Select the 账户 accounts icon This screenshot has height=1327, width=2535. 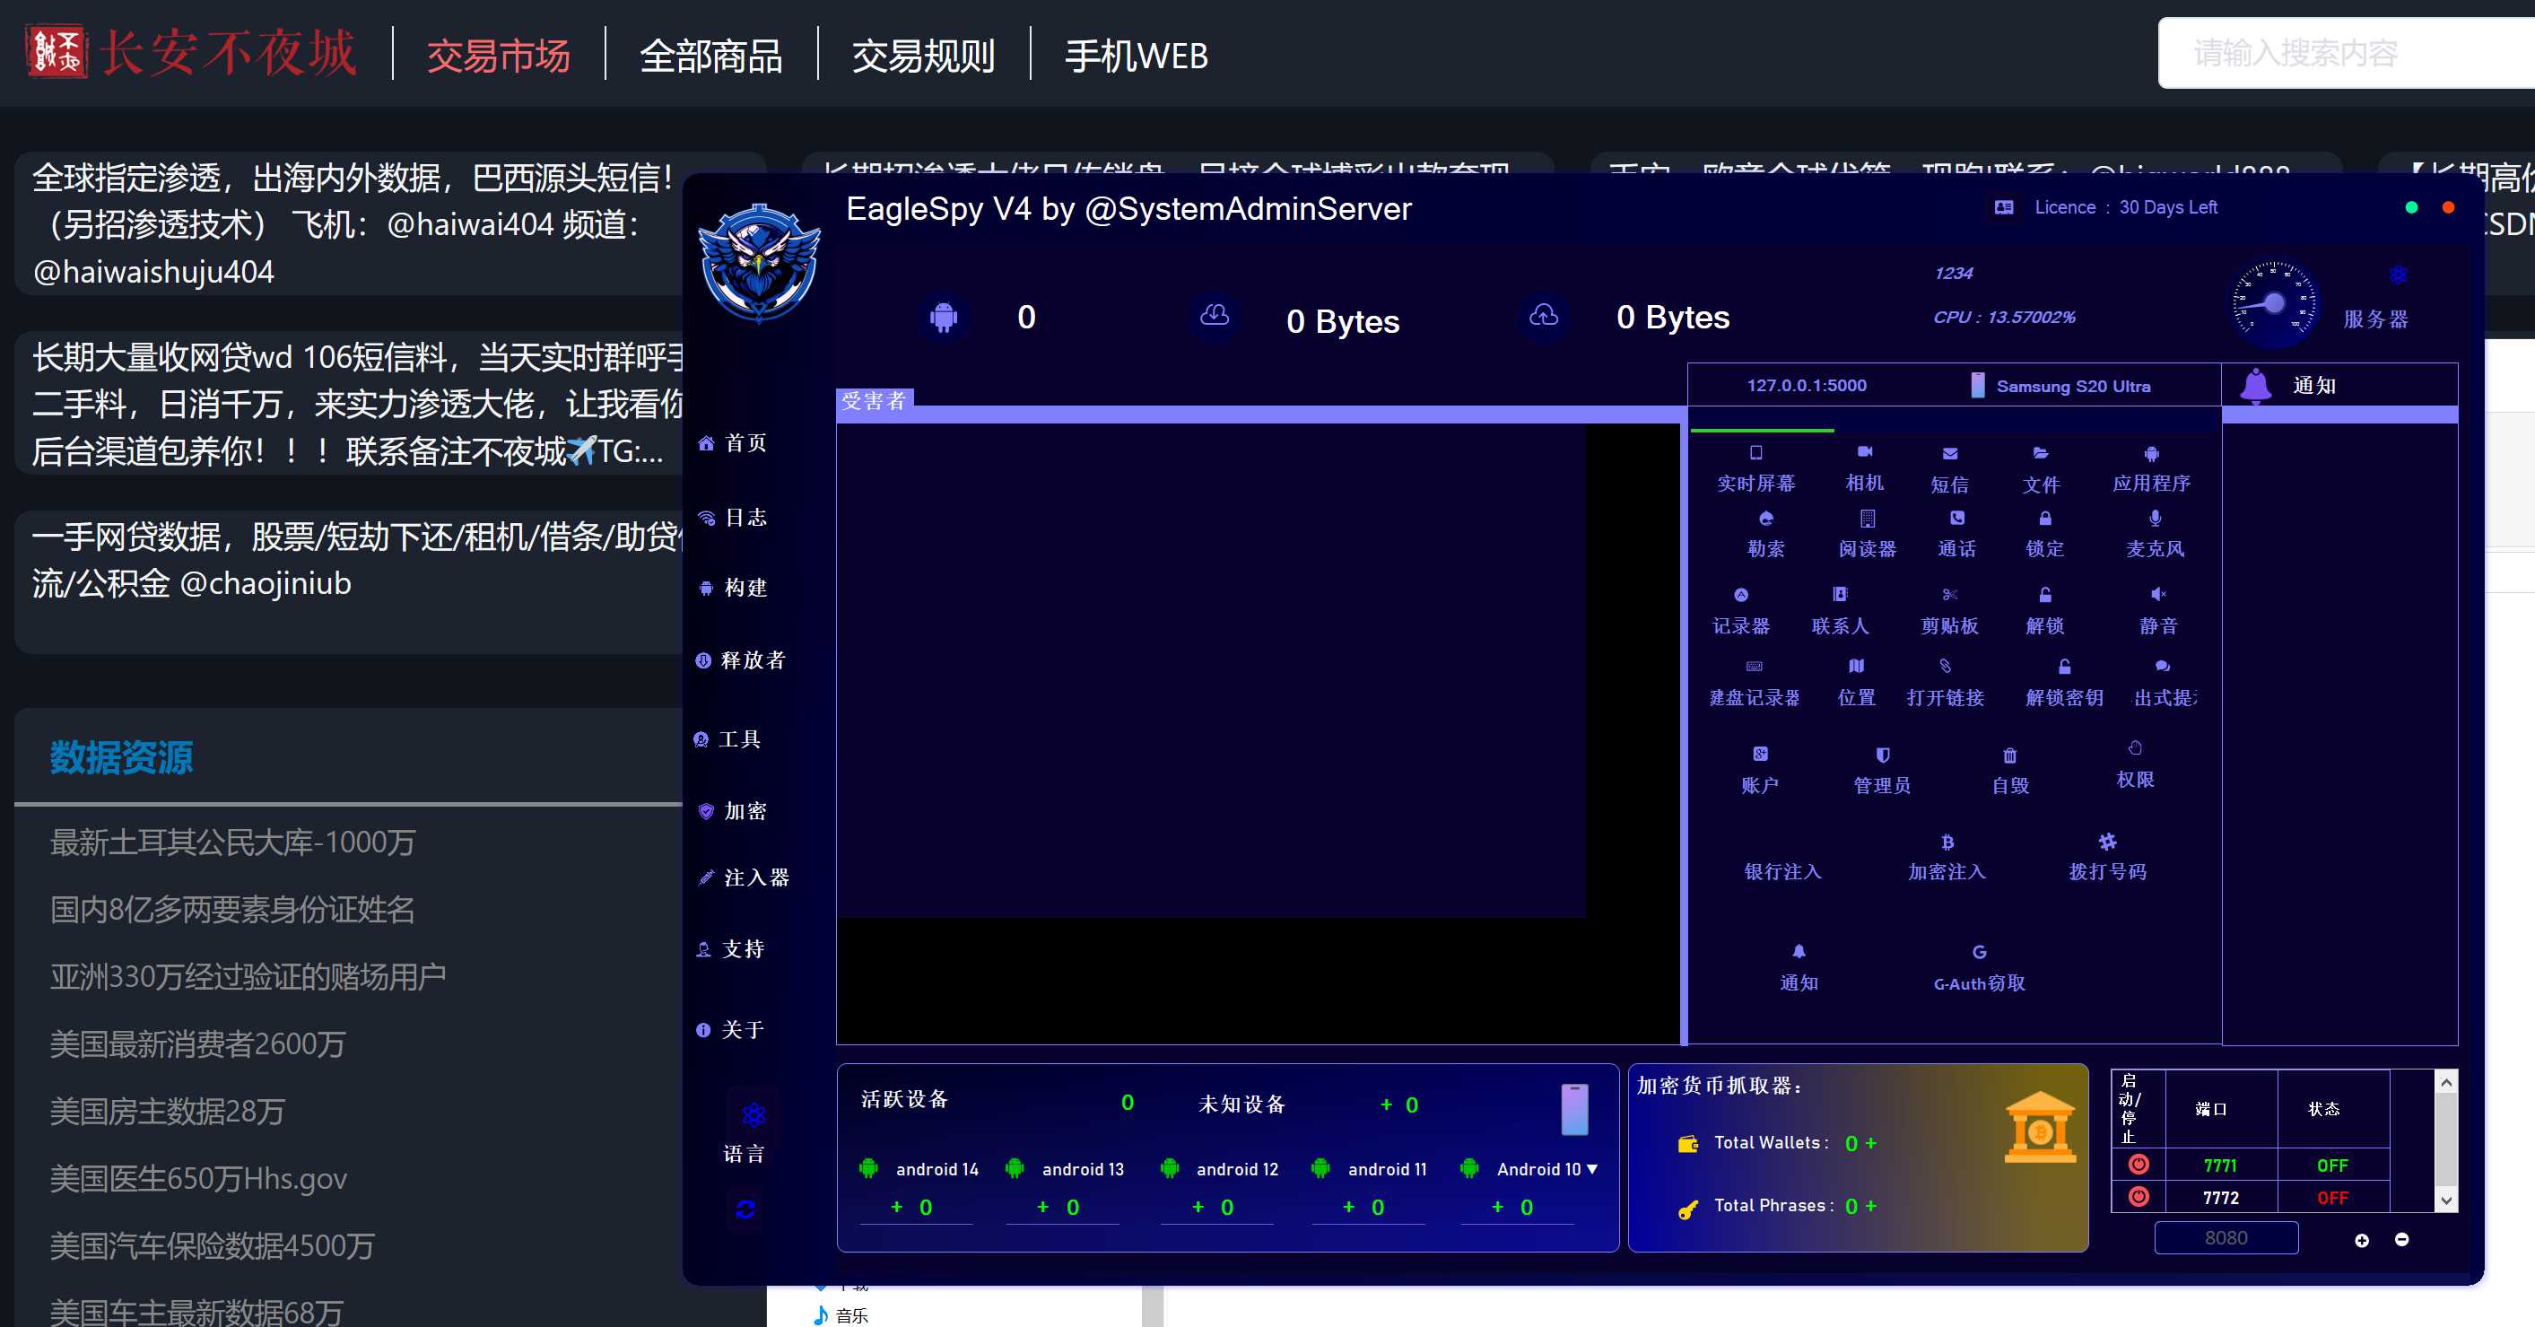point(1760,754)
